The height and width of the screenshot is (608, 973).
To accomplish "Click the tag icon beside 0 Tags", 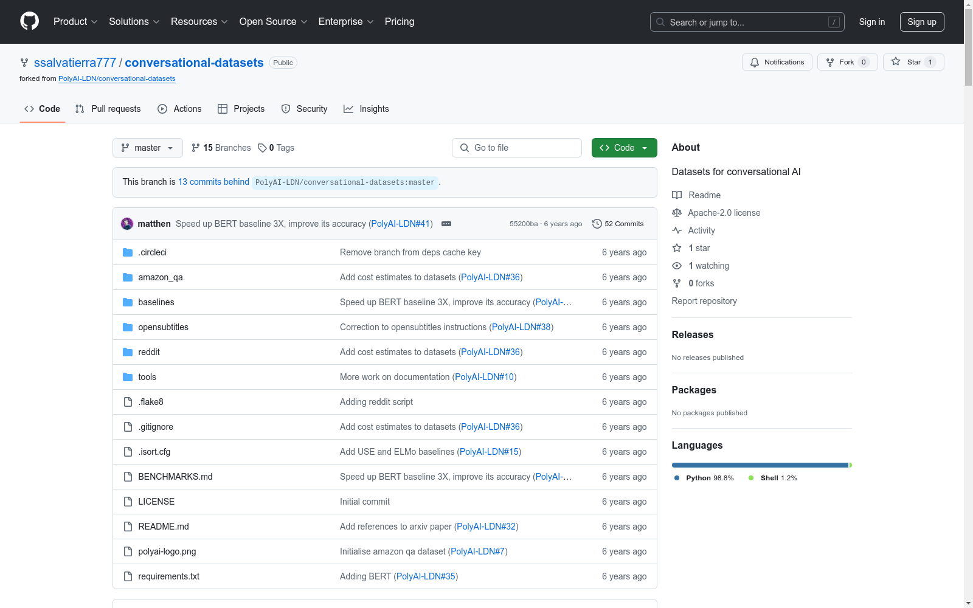I will (262, 148).
